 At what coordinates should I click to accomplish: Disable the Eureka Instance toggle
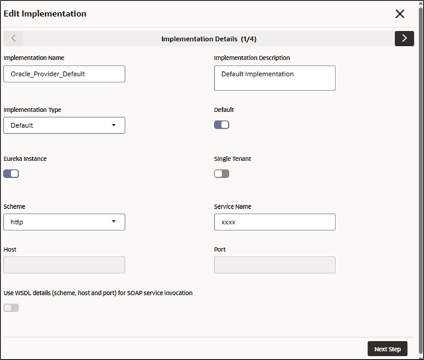pos(11,173)
